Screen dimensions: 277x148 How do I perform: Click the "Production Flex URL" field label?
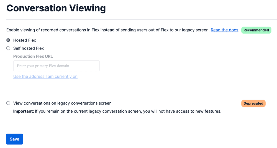coord(33,56)
